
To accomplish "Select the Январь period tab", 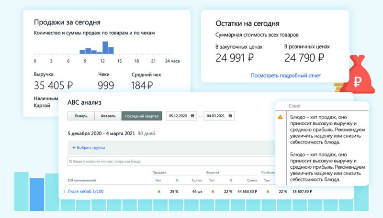I will (81, 116).
